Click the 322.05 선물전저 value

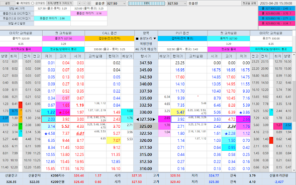(x=34, y=182)
